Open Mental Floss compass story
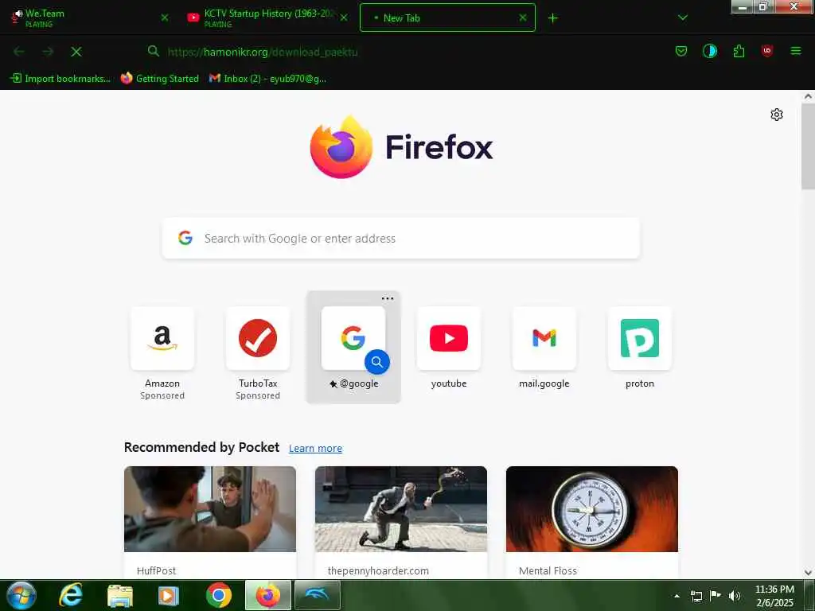 [592, 509]
